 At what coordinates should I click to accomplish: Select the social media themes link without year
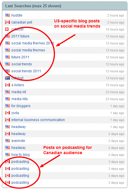tap(28, 50)
